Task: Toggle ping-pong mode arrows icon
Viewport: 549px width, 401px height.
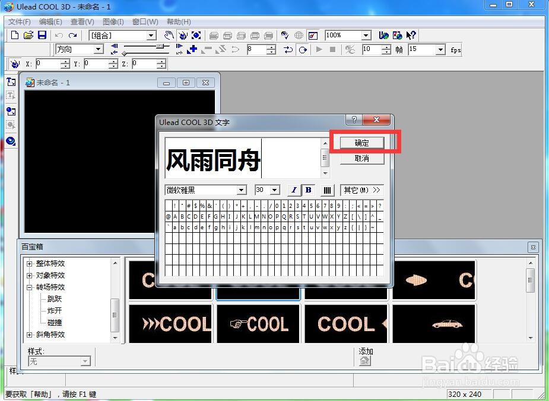Action: point(288,50)
